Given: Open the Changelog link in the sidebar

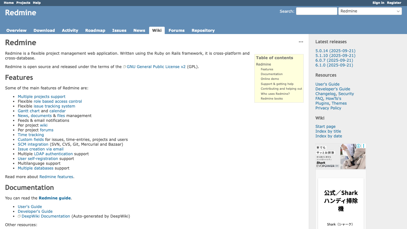Looking at the screenshot, I should (325, 94).
